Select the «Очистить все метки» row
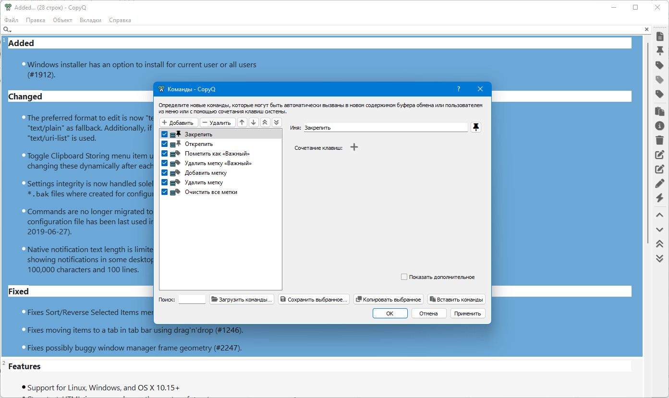Screen dimensions: 669x398 coord(220,192)
